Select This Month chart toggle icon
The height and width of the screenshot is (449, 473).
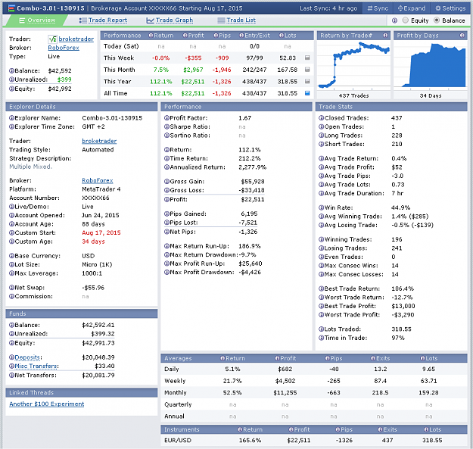(307, 70)
